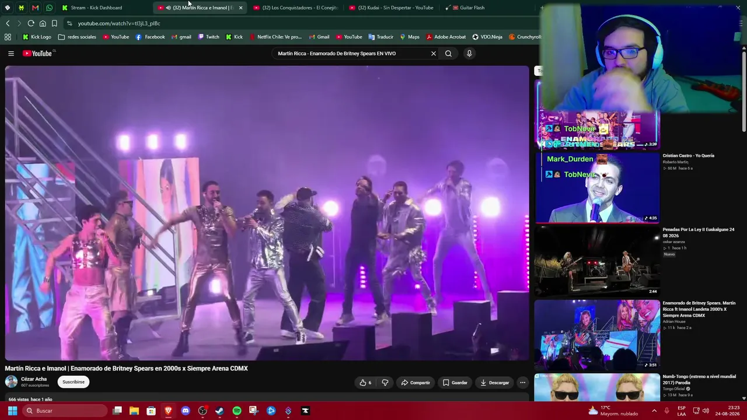Open the Adobe Acrobat bookmark
This screenshot has height=420, width=747.
[446, 37]
